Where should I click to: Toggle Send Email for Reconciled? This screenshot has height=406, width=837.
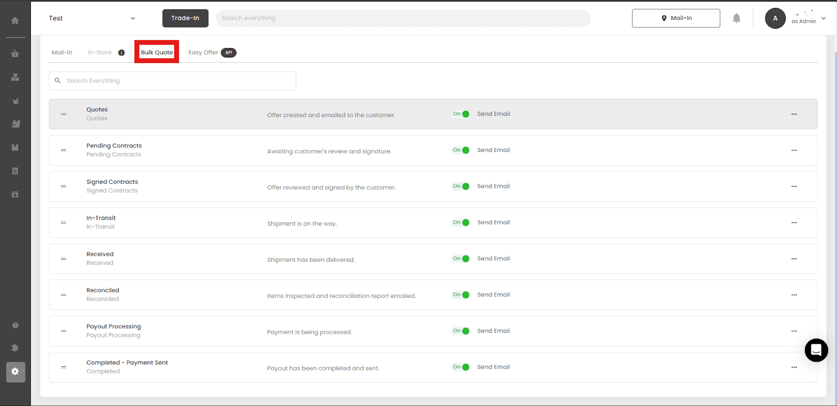(x=461, y=295)
